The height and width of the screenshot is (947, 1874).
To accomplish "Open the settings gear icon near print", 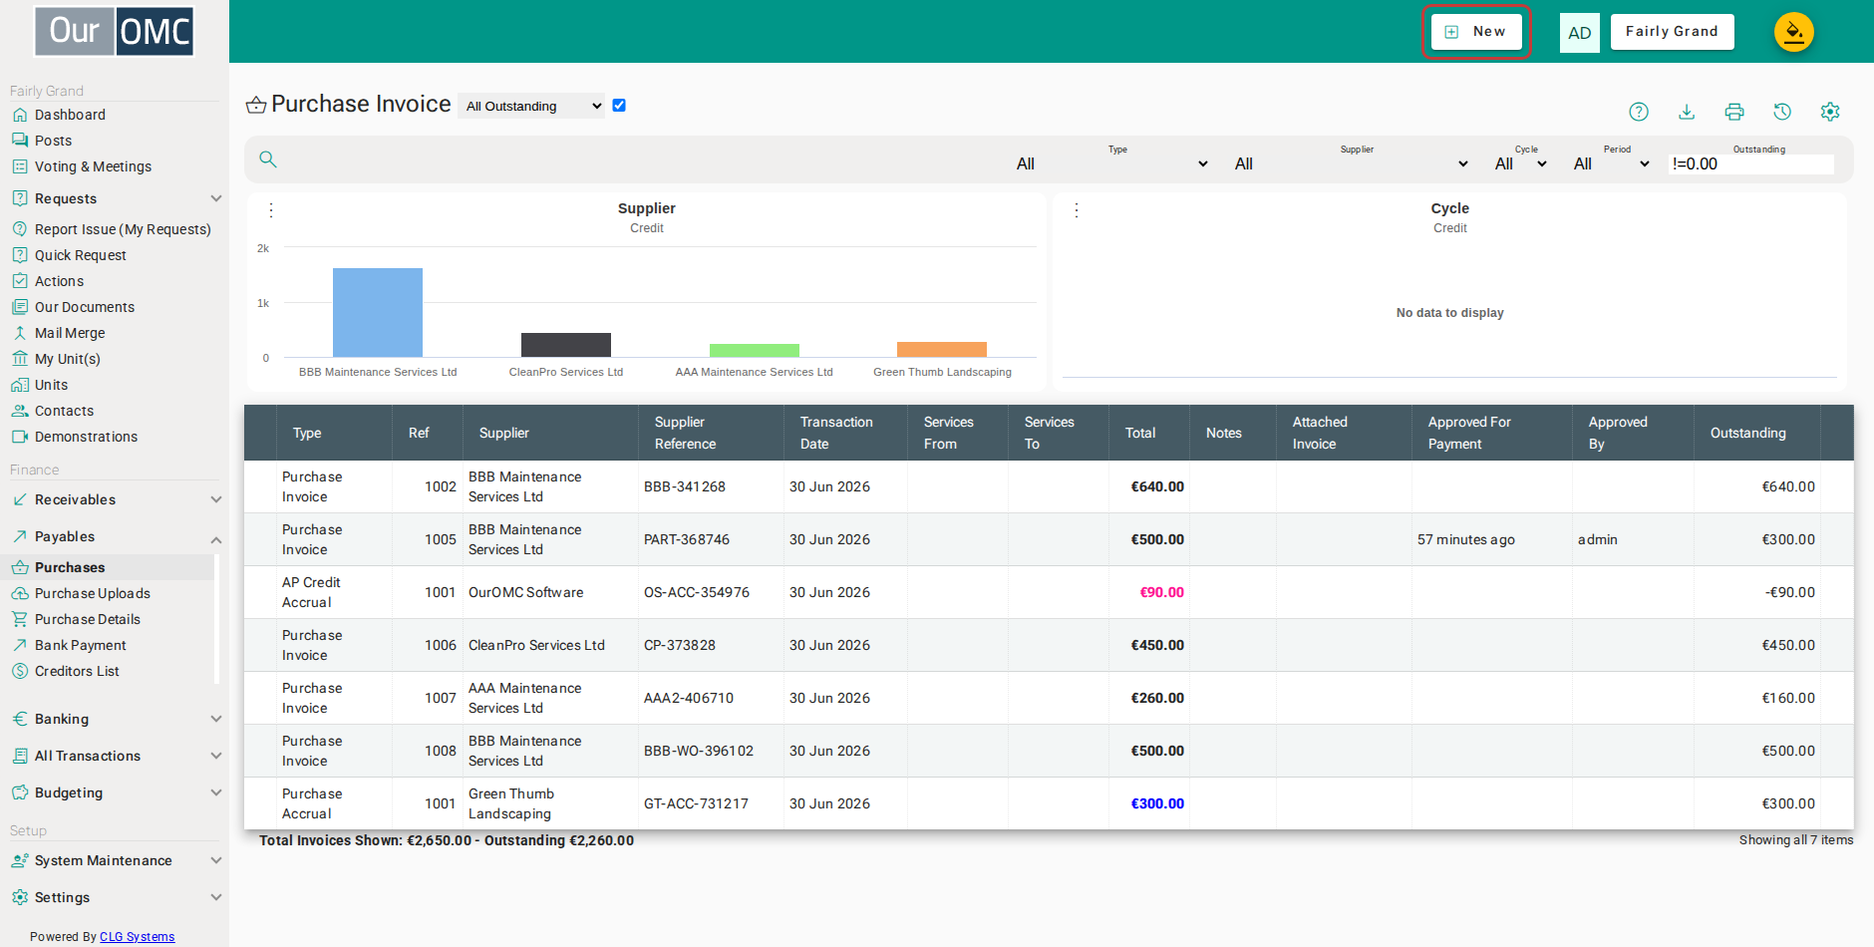I will pos(1830,112).
